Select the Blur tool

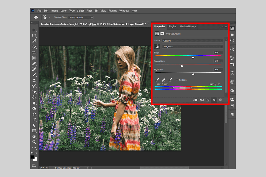coord(34,103)
